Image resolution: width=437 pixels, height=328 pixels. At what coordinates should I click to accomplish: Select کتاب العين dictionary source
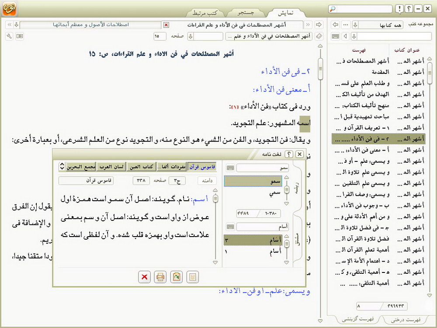click(141, 167)
